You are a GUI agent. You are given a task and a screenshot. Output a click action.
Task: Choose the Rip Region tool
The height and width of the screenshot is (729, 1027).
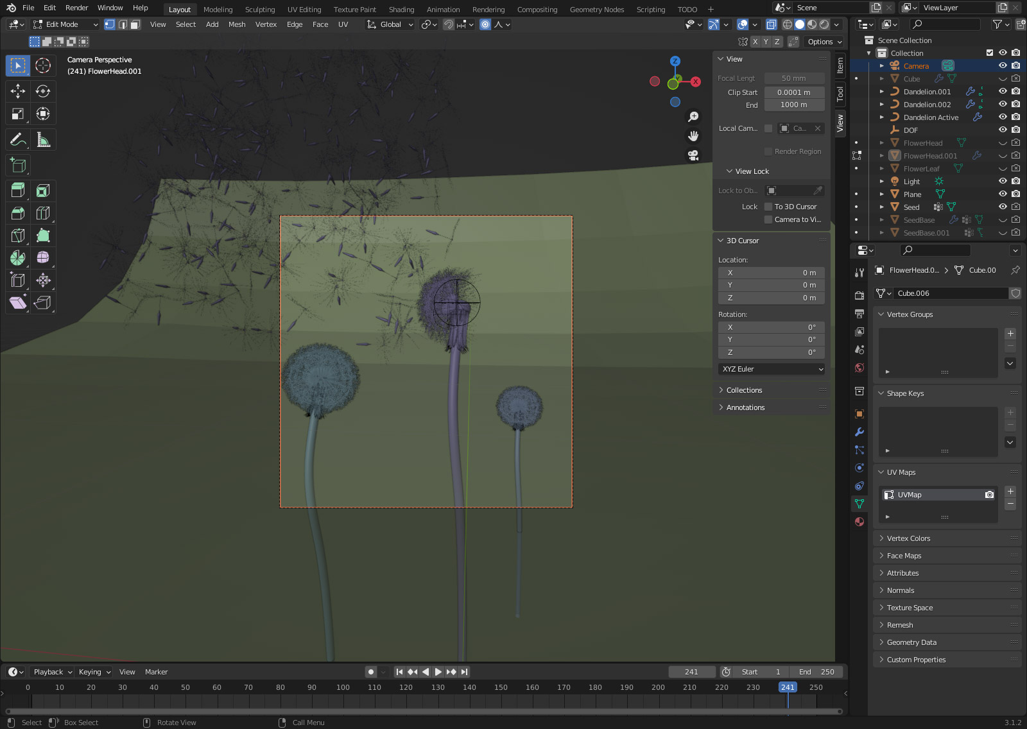[43, 303]
